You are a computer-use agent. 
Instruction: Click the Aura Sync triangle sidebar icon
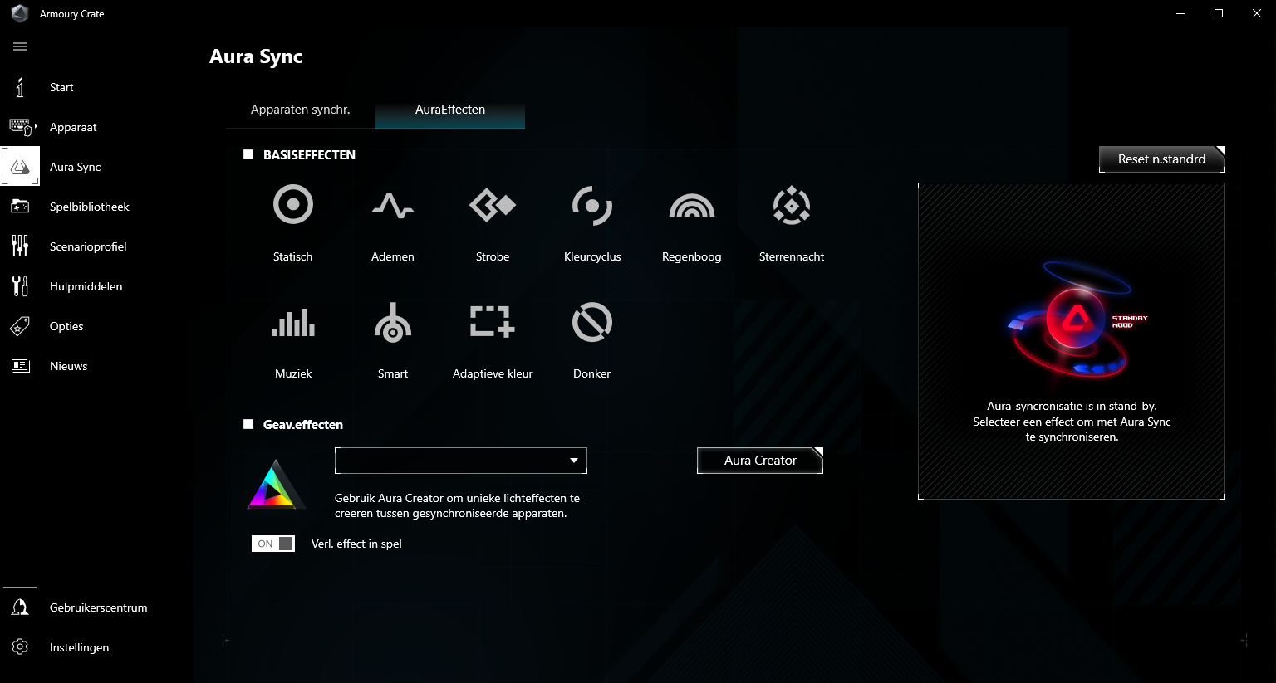point(20,167)
